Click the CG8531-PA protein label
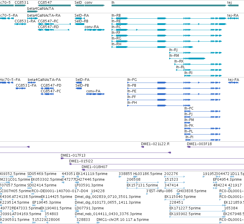This screenshot has width=244, height=224. [x=26, y=85]
